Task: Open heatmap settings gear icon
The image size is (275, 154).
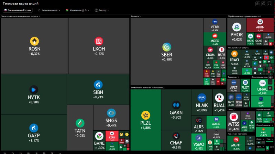Action: 263,4
